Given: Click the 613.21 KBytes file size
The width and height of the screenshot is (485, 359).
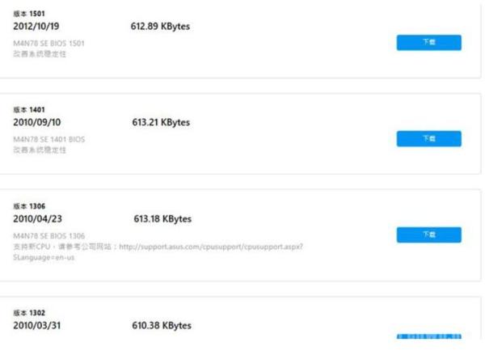Looking at the screenshot, I should point(161,122).
